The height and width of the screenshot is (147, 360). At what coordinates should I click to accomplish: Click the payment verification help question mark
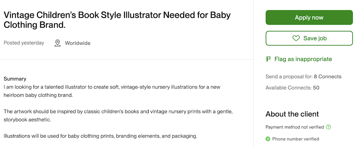click(328, 127)
